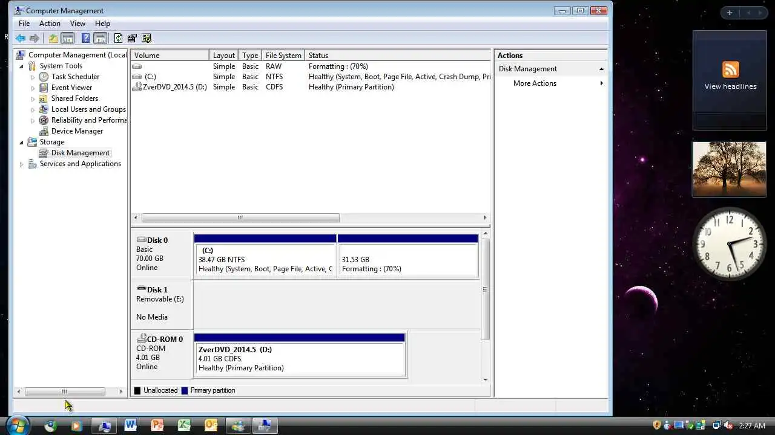The width and height of the screenshot is (775, 435).
Task: Open Help via the blue question mark icon
Action: pyautogui.click(x=85, y=38)
